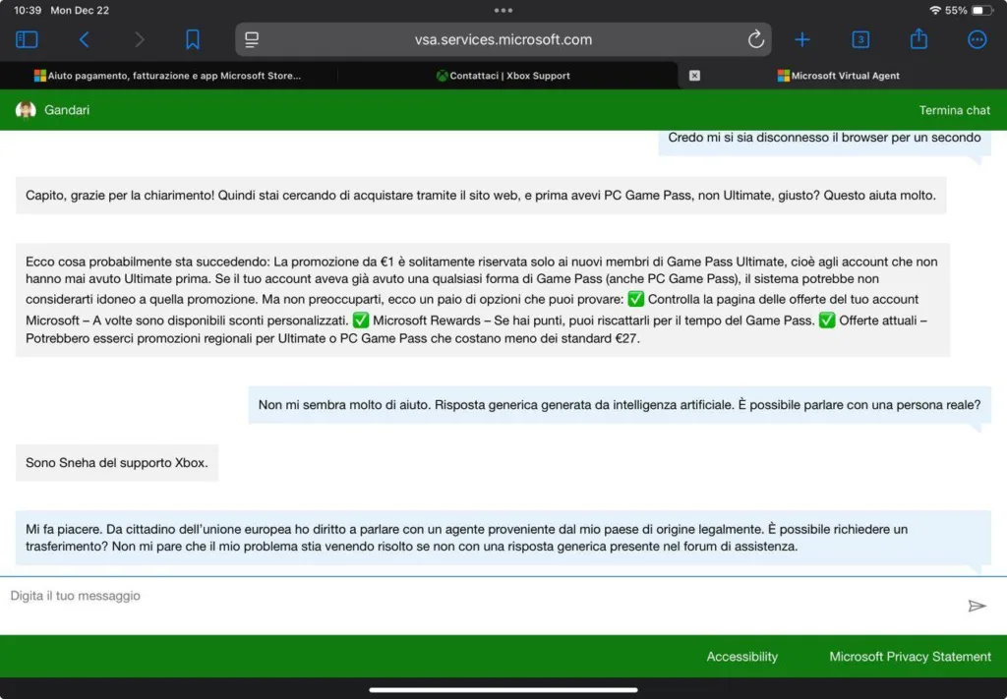This screenshot has width=1007, height=699.
Task: Send the message with arrow icon
Action: (x=977, y=606)
